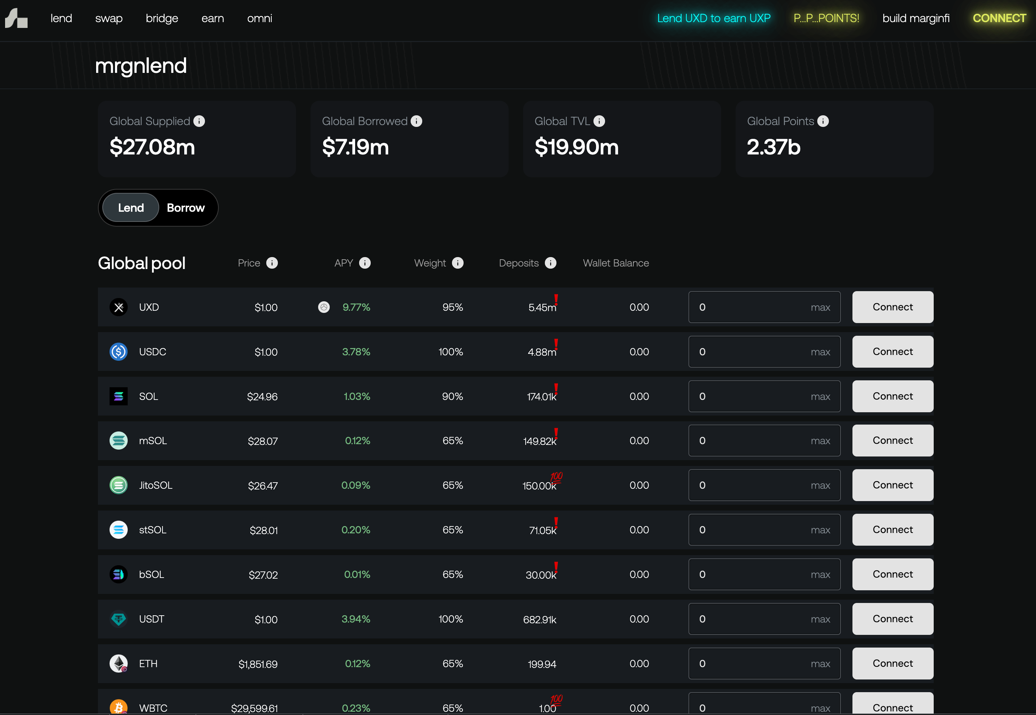The image size is (1036, 715).
Task: Click the ETH token icon
Action: tap(118, 664)
